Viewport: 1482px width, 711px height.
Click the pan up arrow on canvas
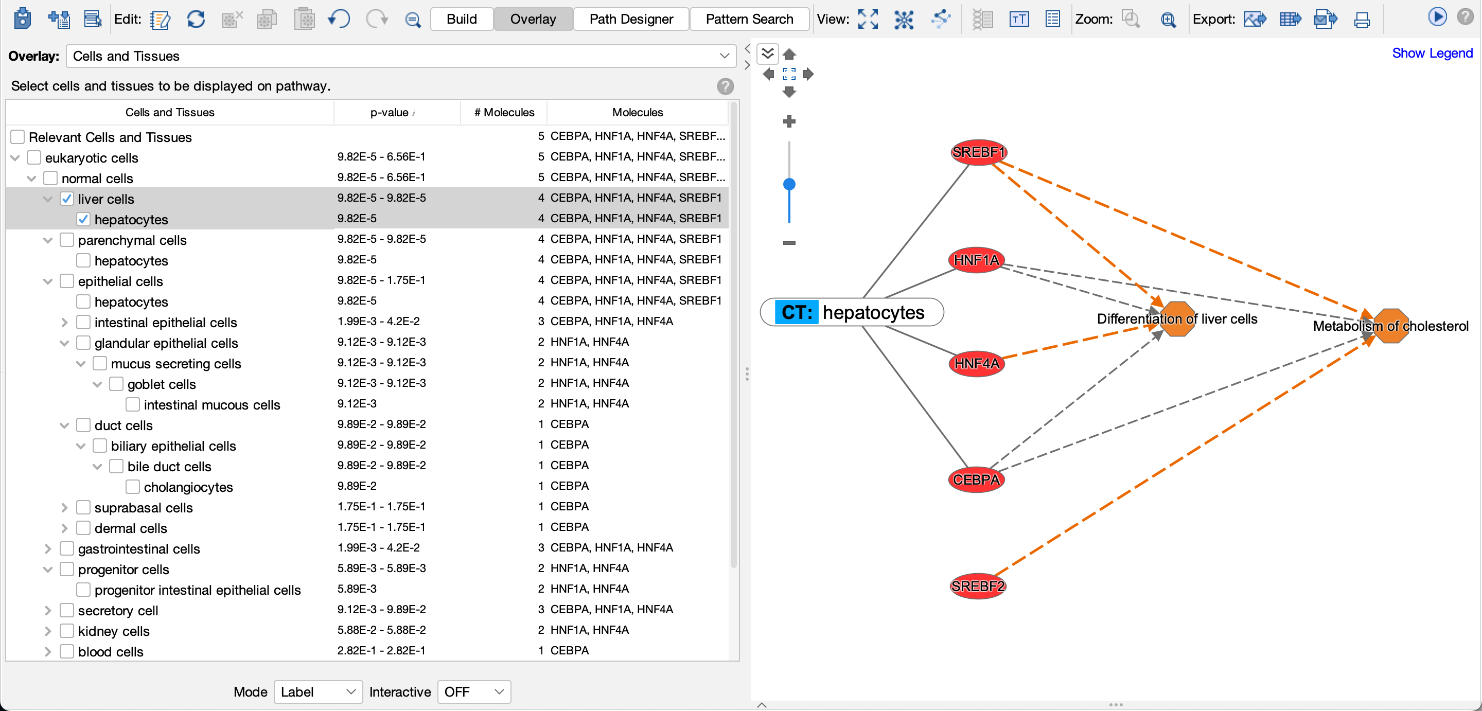[789, 55]
